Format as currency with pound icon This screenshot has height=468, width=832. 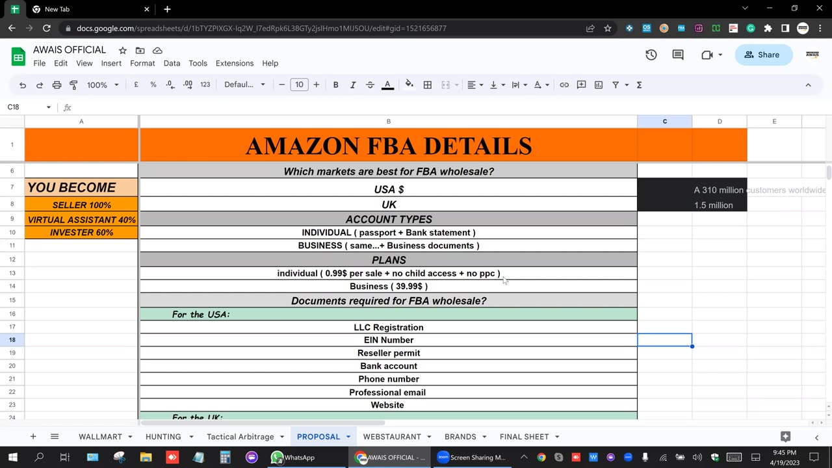click(136, 84)
